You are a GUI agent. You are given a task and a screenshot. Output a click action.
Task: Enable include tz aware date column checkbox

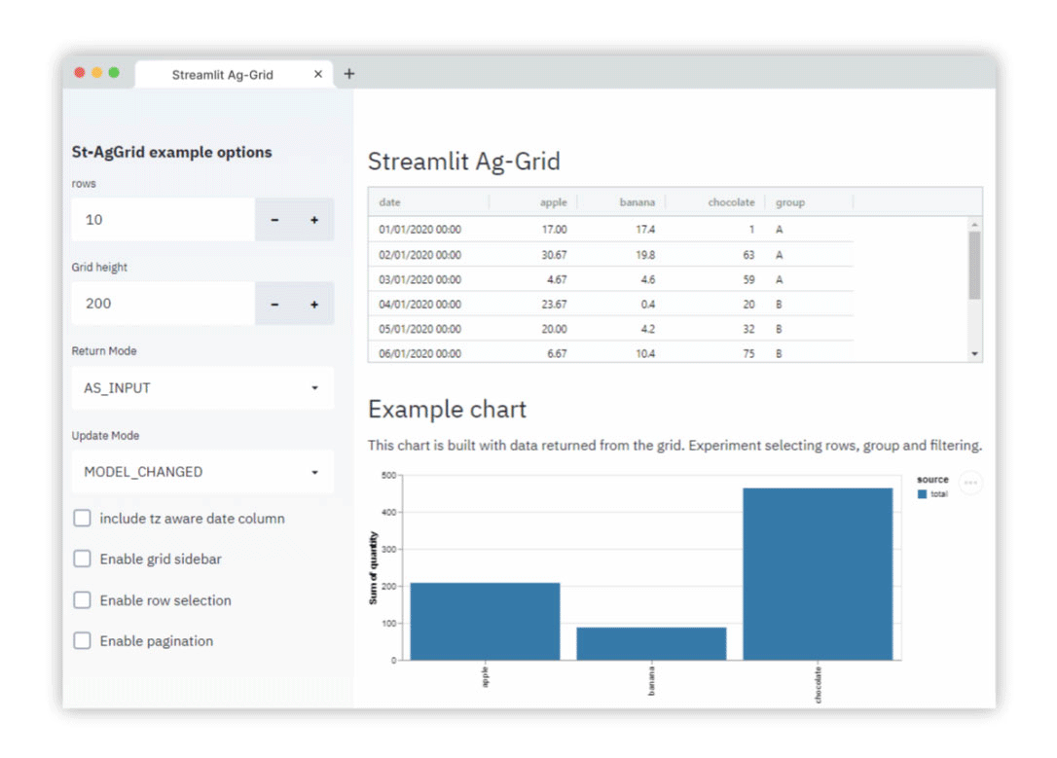82,518
